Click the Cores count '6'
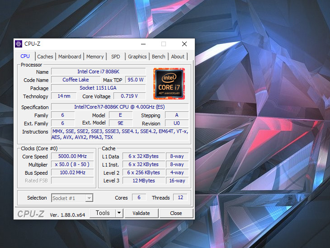The image size is (330, 248). [x=139, y=197]
